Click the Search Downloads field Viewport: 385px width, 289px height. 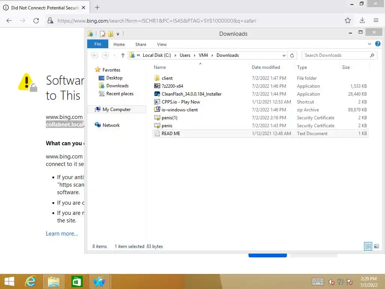pyautogui.click(x=339, y=55)
